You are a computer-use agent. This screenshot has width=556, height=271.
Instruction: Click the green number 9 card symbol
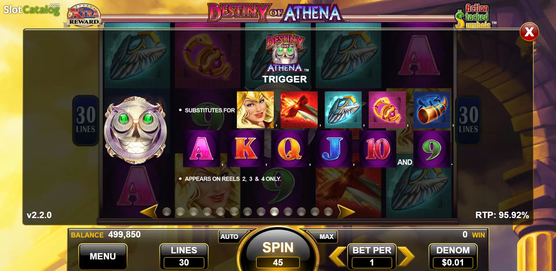coord(432,149)
